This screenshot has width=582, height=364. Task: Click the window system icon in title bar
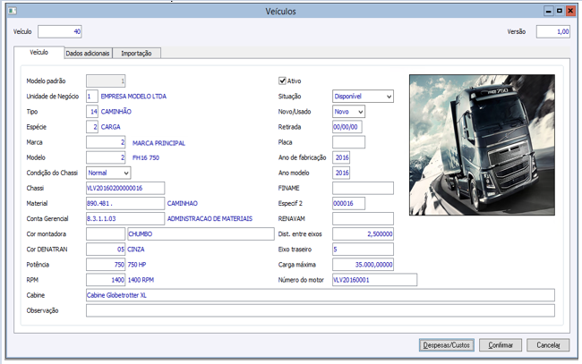(x=13, y=11)
